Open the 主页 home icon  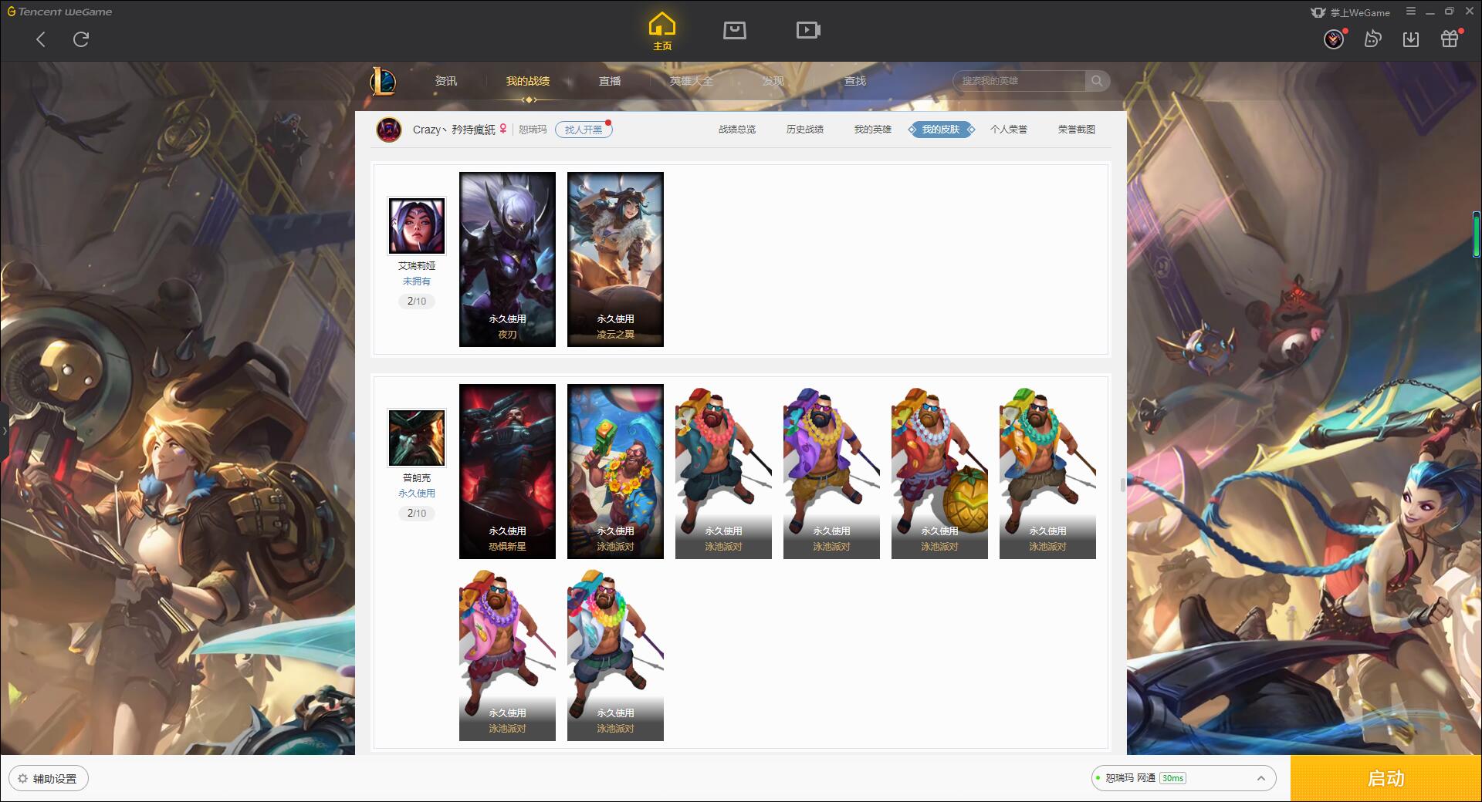(662, 32)
